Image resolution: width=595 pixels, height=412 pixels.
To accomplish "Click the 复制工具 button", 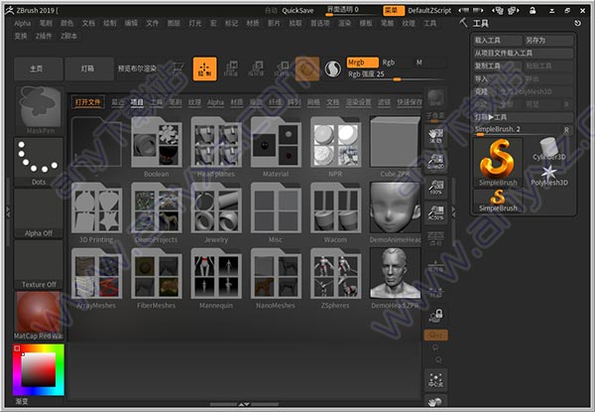I will (x=498, y=67).
